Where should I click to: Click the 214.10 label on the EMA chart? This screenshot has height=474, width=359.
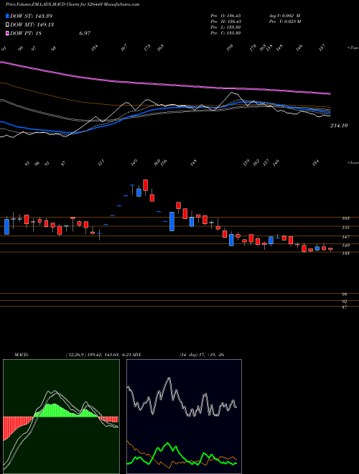(x=338, y=126)
